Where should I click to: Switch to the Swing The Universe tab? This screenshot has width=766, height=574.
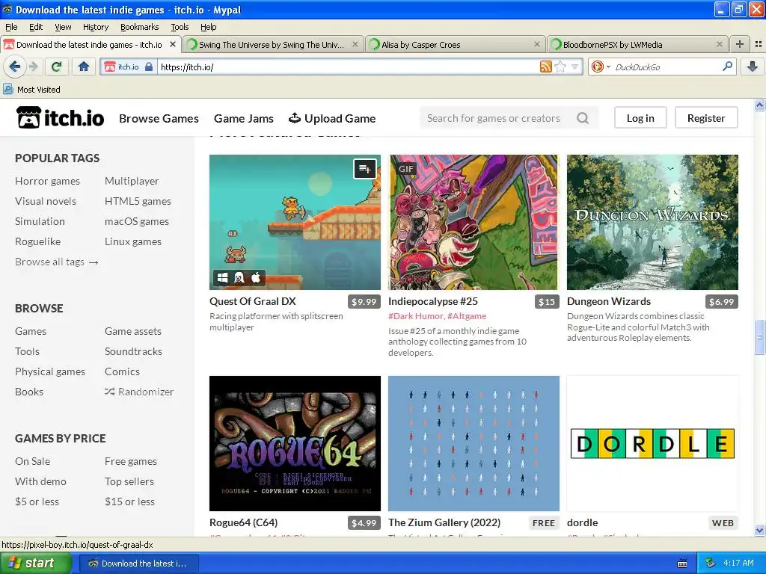[272, 44]
